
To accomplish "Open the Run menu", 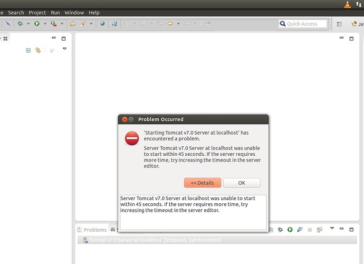I will 55,13.
